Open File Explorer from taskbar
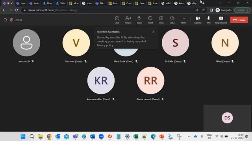 coord(41,137)
